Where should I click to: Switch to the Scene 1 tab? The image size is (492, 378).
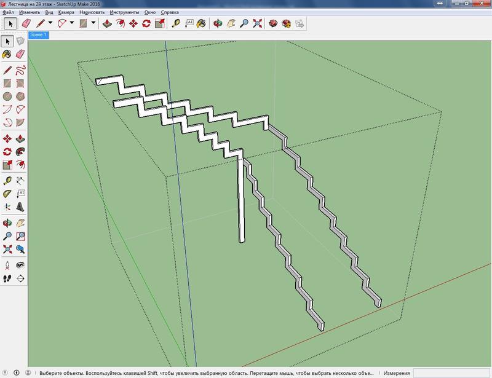38,35
